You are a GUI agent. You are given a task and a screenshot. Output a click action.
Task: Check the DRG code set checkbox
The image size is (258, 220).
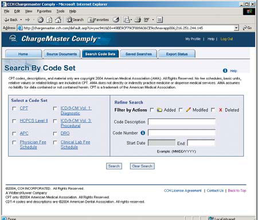pyautogui.click(x=55, y=134)
